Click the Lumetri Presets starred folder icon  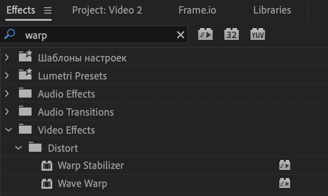tap(25, 74)
